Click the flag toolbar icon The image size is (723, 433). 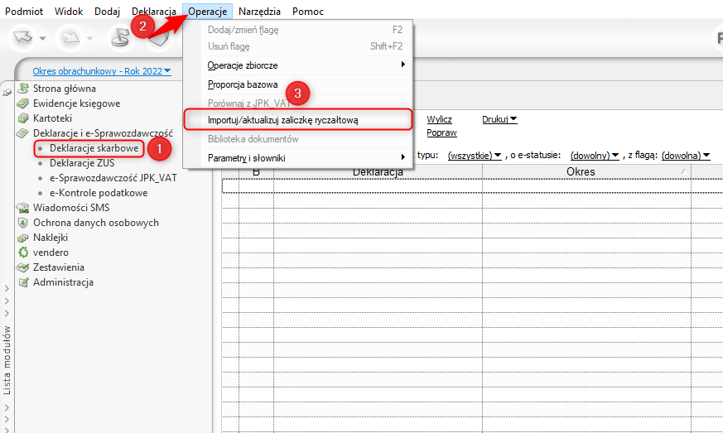pyautogui.click(x=121, y=38)
